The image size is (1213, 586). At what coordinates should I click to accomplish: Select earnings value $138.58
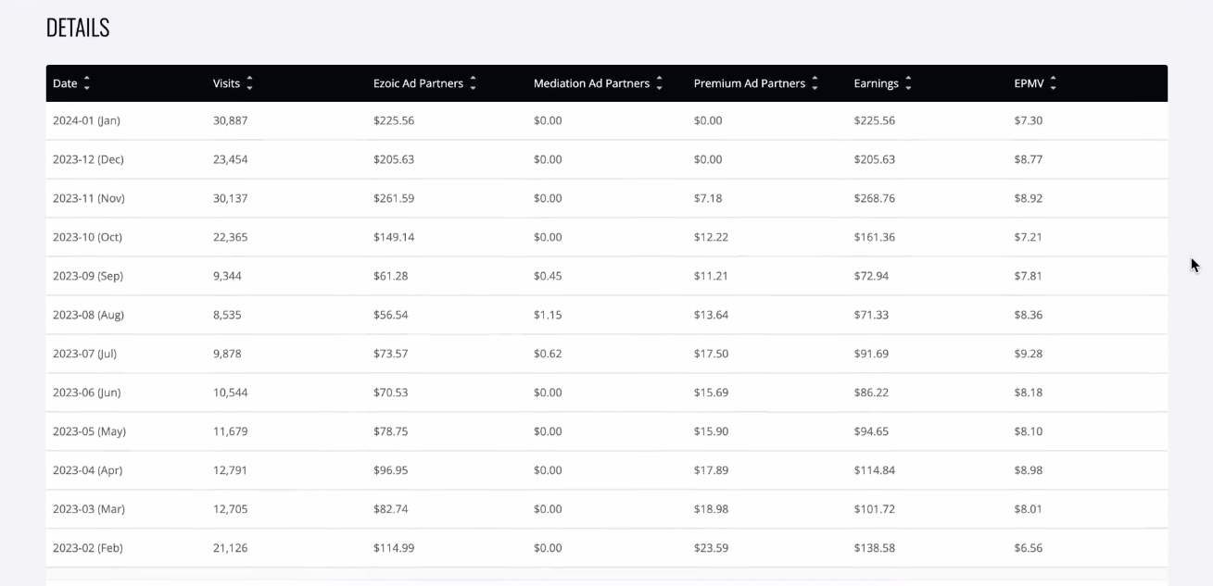point(875,548)
